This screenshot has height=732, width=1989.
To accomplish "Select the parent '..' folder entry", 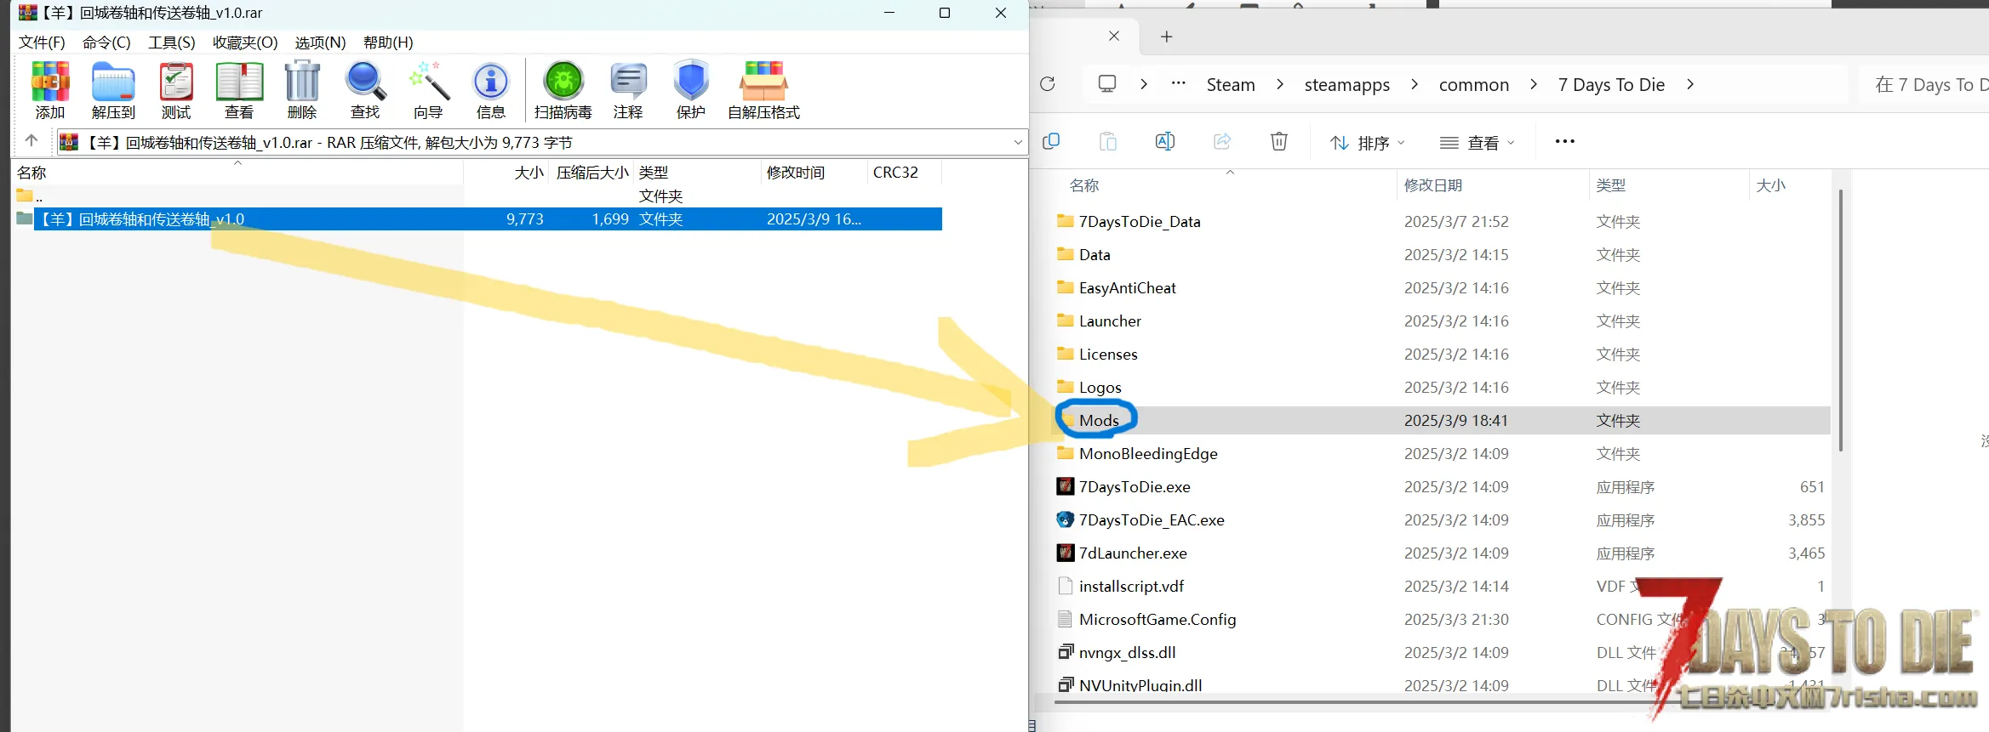I will click(x=29, y=196).
